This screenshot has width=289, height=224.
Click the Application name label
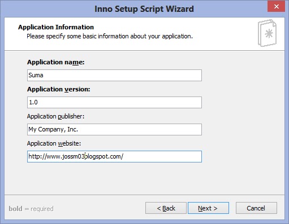point(56,62)
